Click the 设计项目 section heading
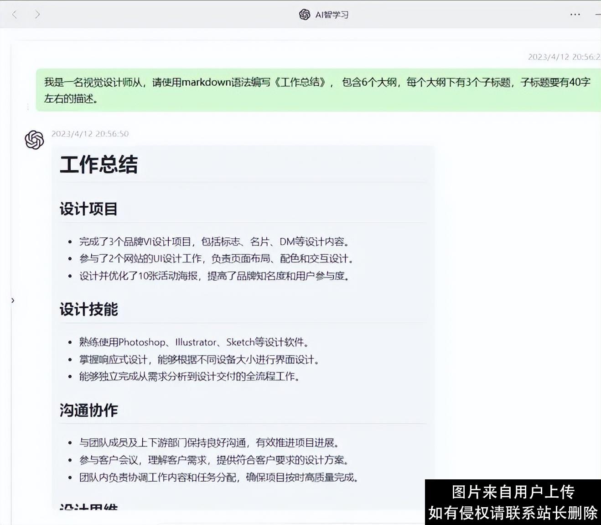Screen dimensions: 601x525 tap(89, 209)
